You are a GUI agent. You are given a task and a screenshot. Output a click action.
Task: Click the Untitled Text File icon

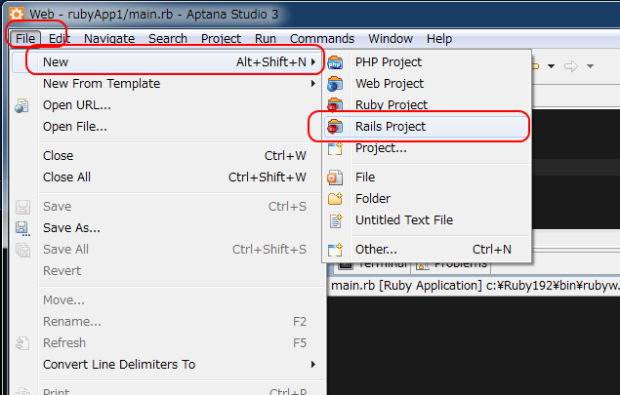[336, 220]
